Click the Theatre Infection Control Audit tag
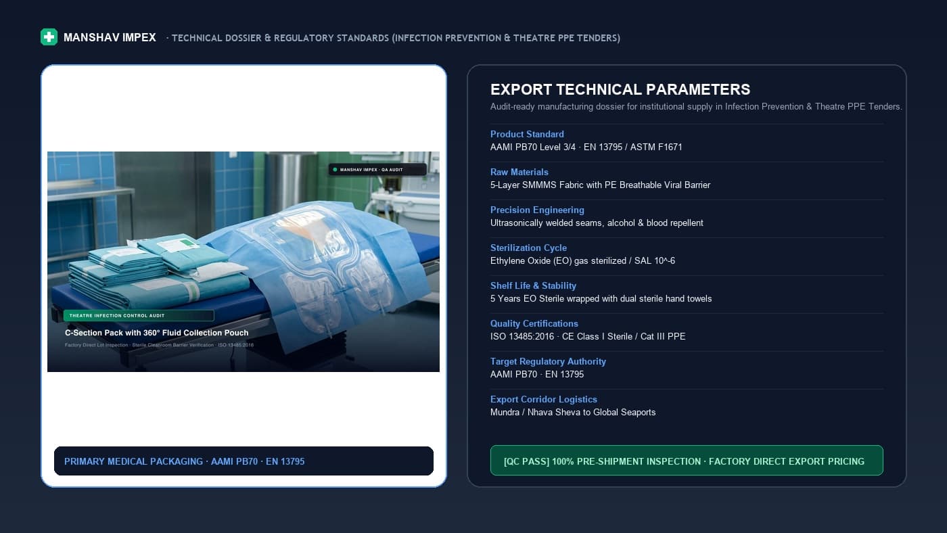Screen dimensions: 947x533 tap(139, 315)
